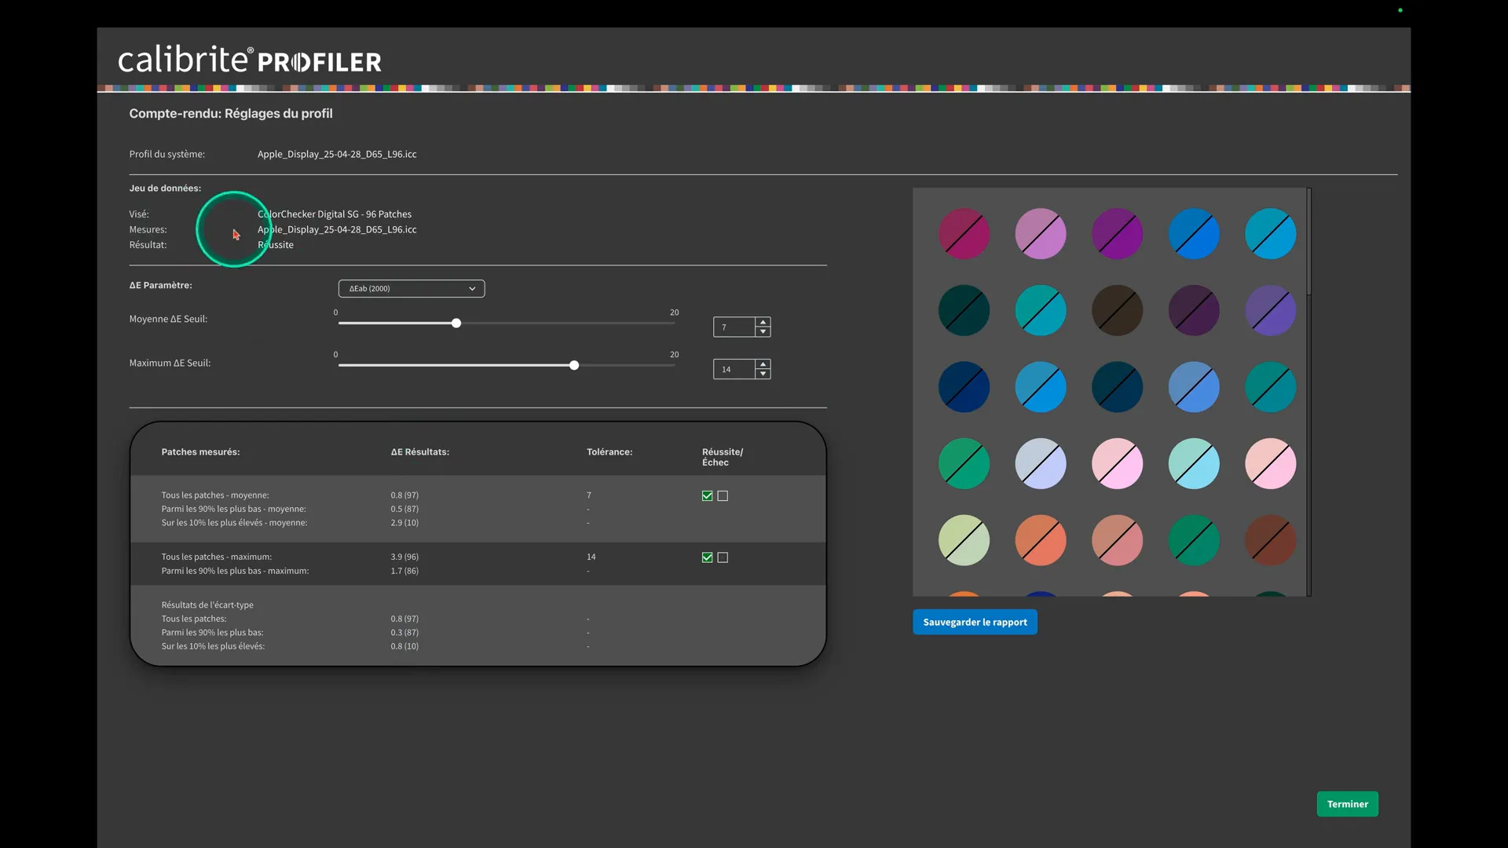Image resolution: width=1508 pixels, height=848 pixels.
Task: Open the ΔEab (2000) parameter dropdown
Action: pos(412,289)
